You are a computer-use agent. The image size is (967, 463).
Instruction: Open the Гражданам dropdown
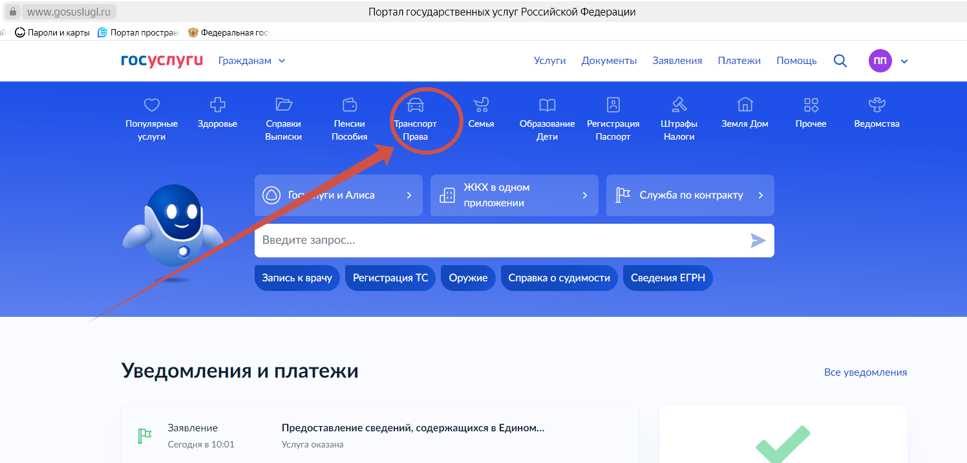coord(251,61)
